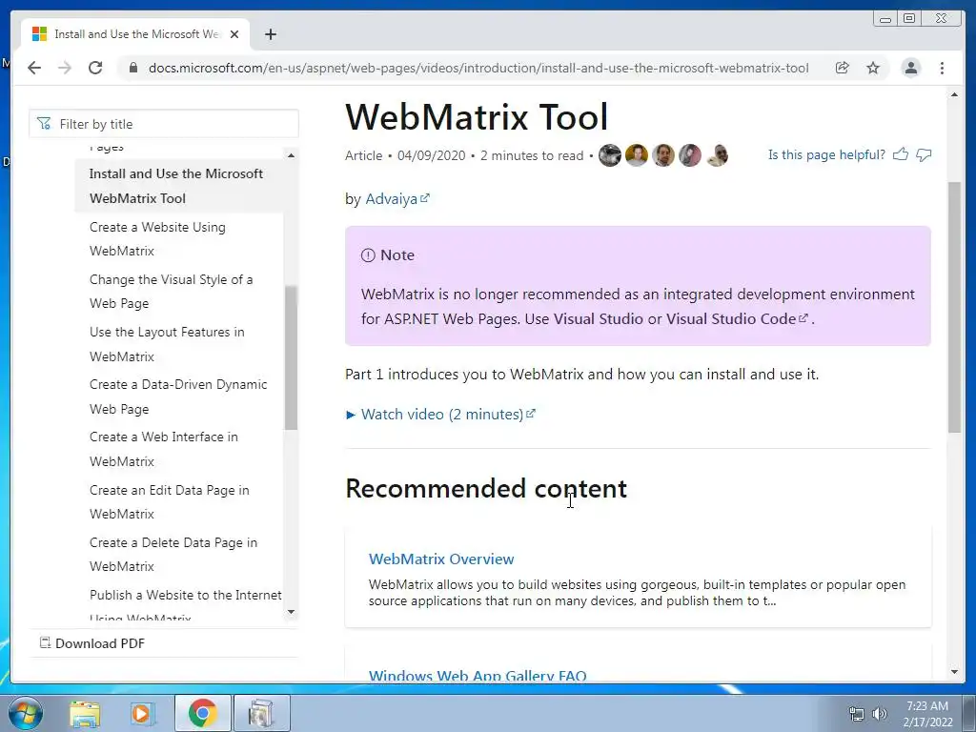Click the network tray icon
Image resolution: width=976 pixels, height=732 pixels.
point(857,713)
